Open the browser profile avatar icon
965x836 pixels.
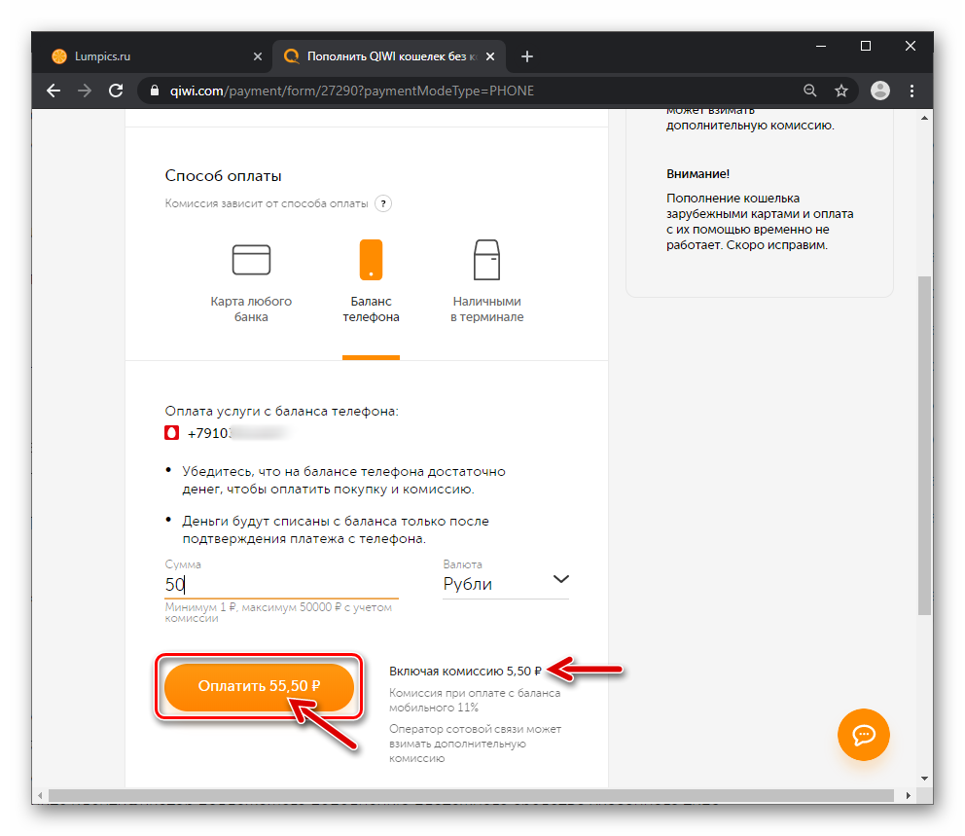(x=880, y=91)
